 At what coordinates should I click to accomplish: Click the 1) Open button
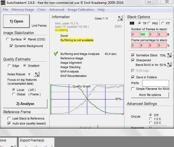16,21
